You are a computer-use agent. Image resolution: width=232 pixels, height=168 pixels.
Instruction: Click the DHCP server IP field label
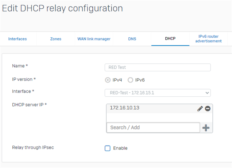point(29,105)
